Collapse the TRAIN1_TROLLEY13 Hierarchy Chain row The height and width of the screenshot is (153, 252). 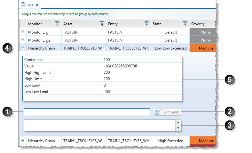23,48
